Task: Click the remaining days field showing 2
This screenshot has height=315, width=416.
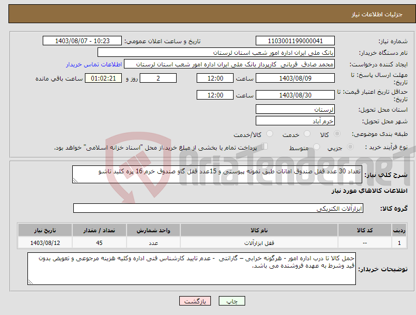Action: 158,78
